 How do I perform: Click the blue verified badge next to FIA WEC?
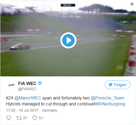point(40,83)
